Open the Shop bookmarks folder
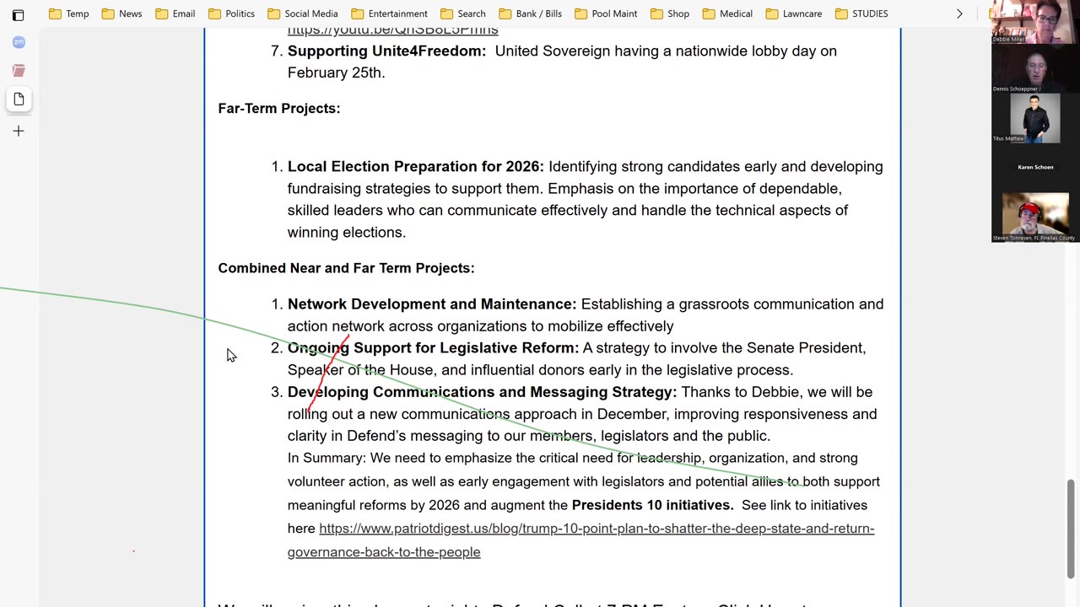Viewport: 1080px width, 607px height. pos(669,13)
